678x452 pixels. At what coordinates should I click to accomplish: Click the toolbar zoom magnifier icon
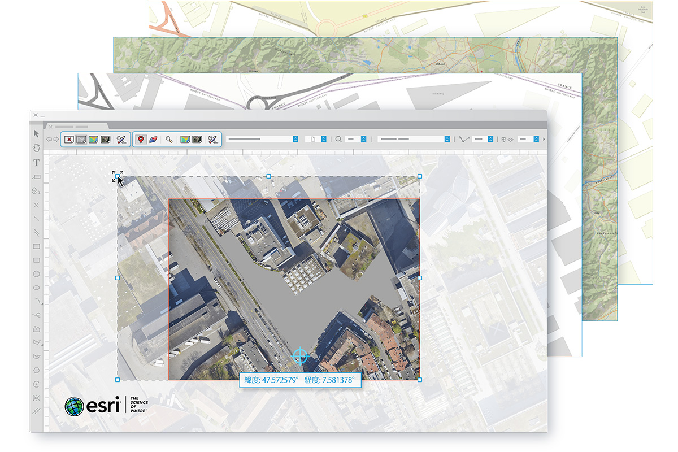pyautogui.click(x=338, y=139)
